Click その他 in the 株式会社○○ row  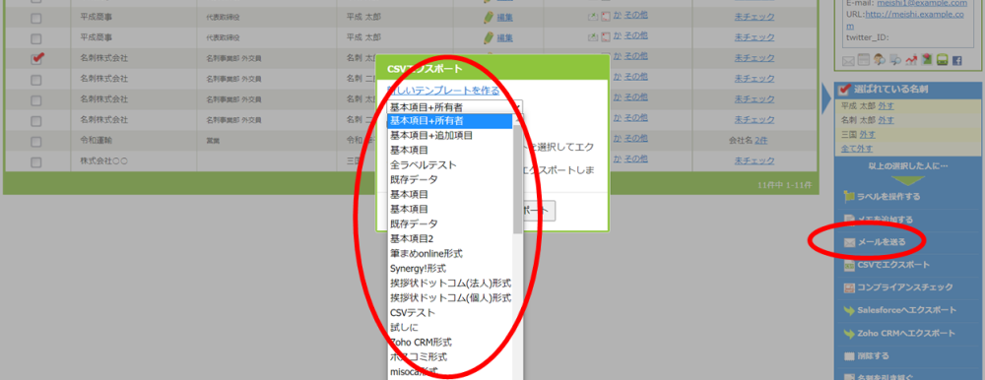(635, 158)
